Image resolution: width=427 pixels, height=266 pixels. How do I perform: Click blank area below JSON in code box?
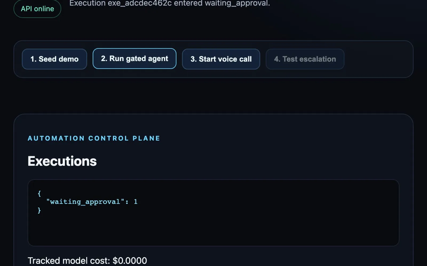[x=213, y=230]
